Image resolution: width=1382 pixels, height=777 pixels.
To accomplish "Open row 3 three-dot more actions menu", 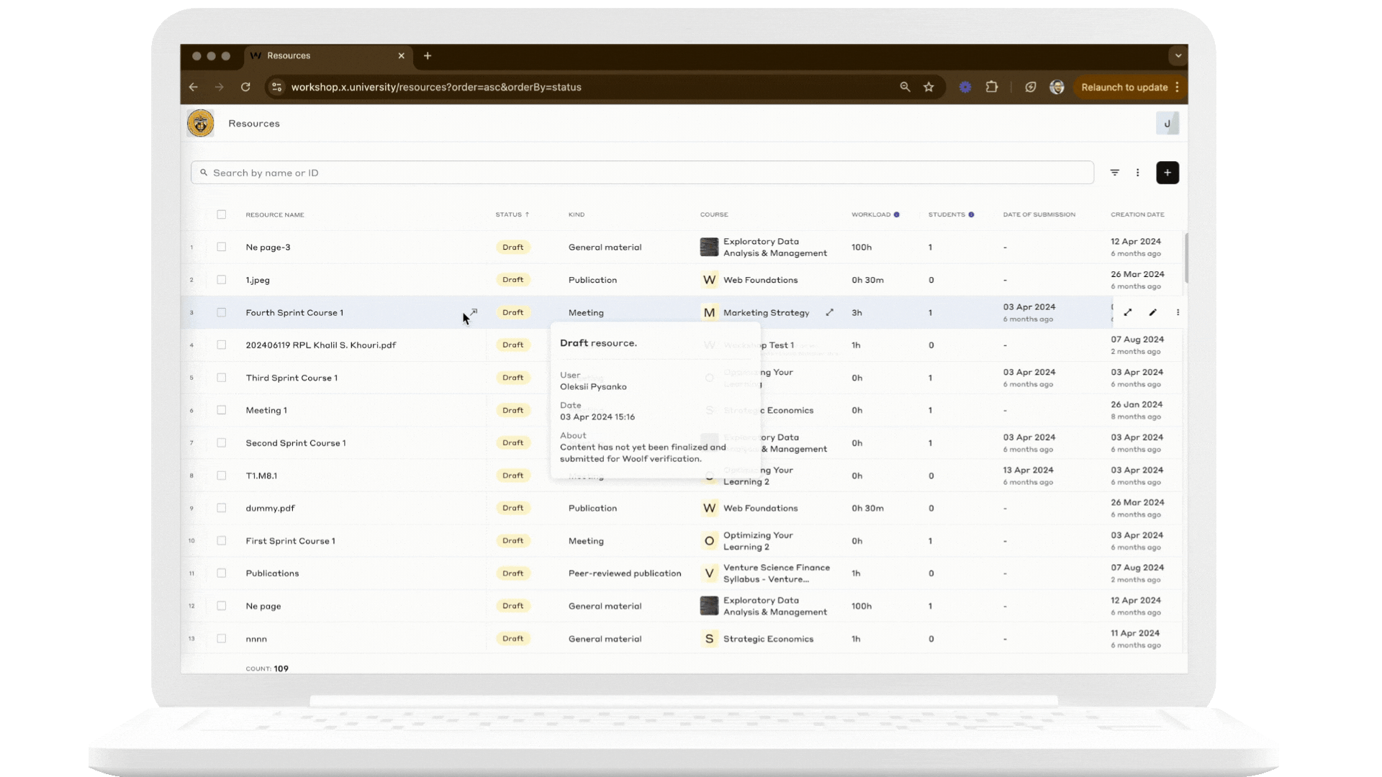I will [1178, 312].
